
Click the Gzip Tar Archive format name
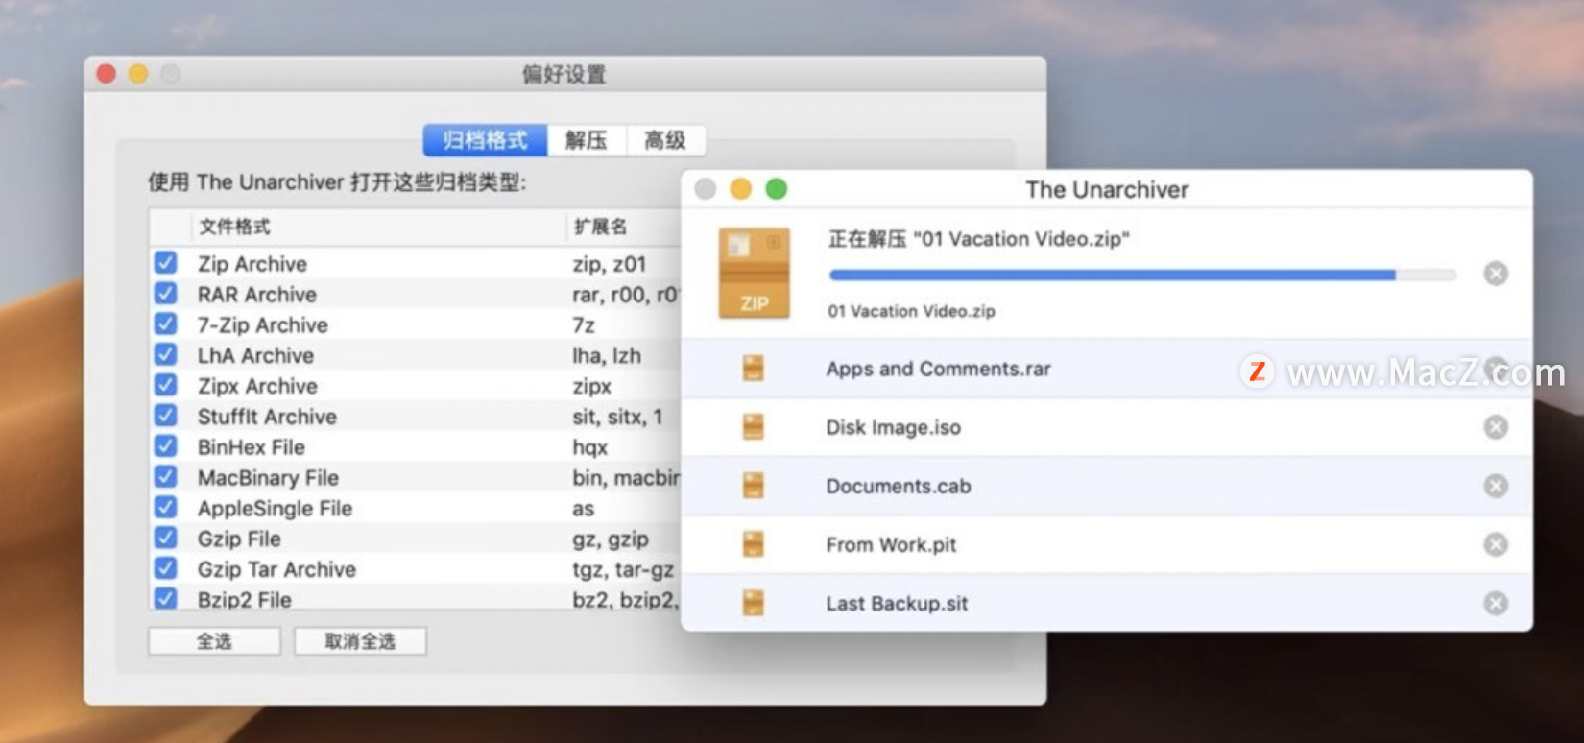[276, 569]
